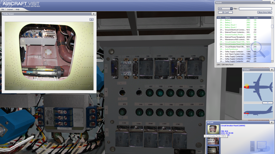Sort results by FIN column header

point(249,18)
